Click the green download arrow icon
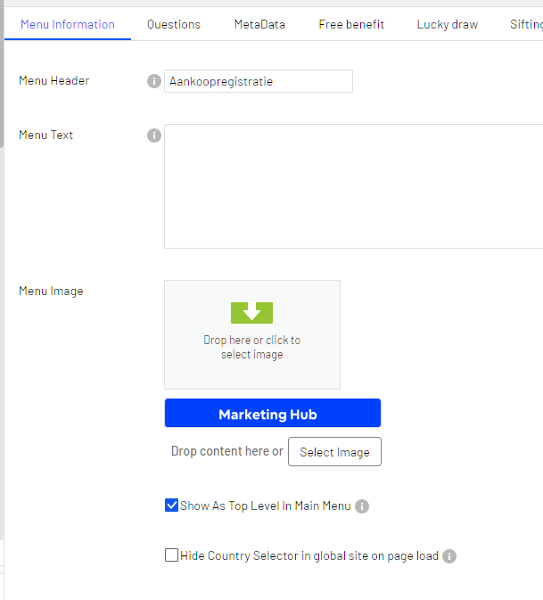This screenshot has height=600, width=543. click(x=251, y=312)
